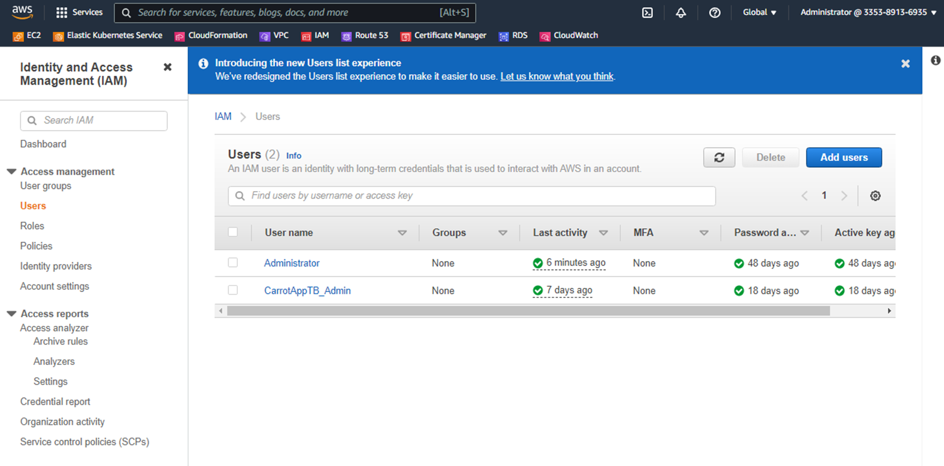Click the Add users button
944x466 pixels.
tap(844, 157)
